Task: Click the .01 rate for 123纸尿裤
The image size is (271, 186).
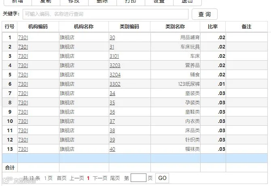Action: click(x=221, y=84)
